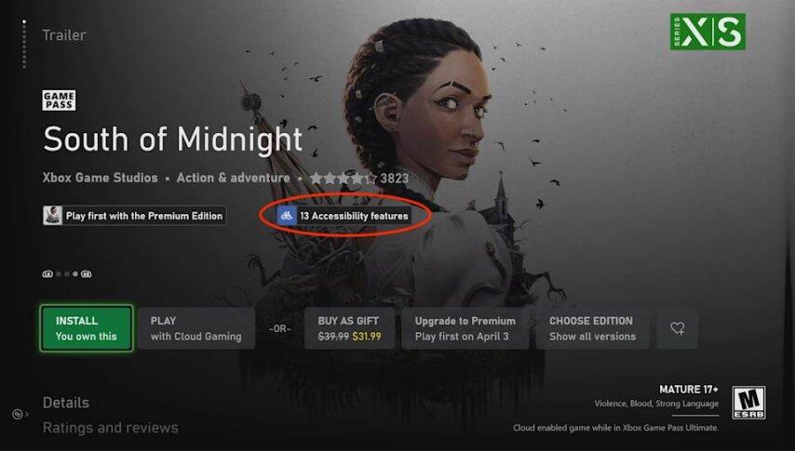Screen dimensions: 795x451
Task: Select the highlighted carousel page dot
Action: click(75, 274)
